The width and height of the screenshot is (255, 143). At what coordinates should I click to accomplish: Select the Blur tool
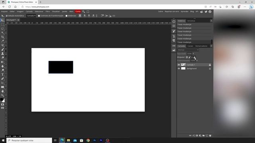click(x=2, y=66)
